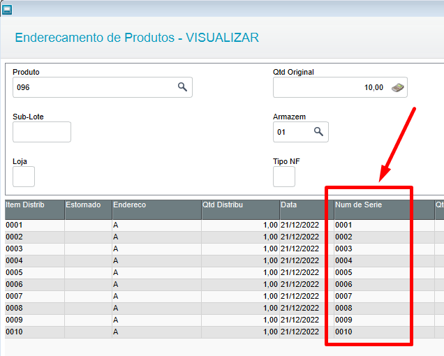Click Endereco cell A in row 0001
Viewport: 444px width, 356px height.
click(x=157, y=225)
